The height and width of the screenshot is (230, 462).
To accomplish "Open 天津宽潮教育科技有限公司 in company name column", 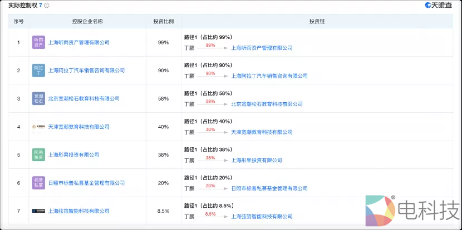I will pyautogui.click(x=78, y=127).
